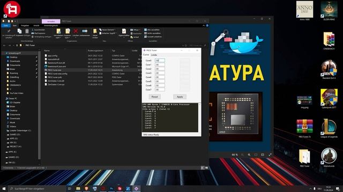Click the Windows Start button
Viewport: 343px width, 192px height.
pyautogui.click(x=4, y=188)
